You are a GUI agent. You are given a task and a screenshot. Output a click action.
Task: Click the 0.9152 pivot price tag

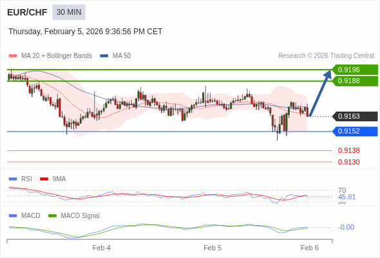point(355,132)
